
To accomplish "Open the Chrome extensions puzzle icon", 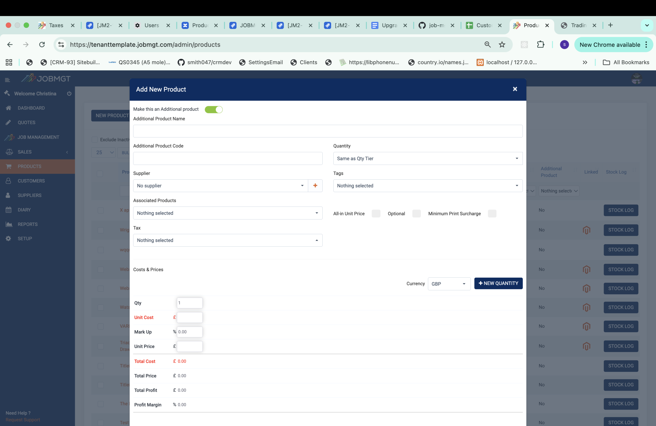I will [540, 45].
